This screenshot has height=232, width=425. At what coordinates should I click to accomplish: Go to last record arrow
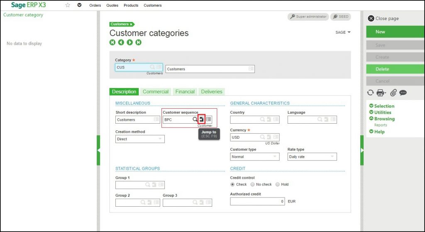tap(139, 42)
